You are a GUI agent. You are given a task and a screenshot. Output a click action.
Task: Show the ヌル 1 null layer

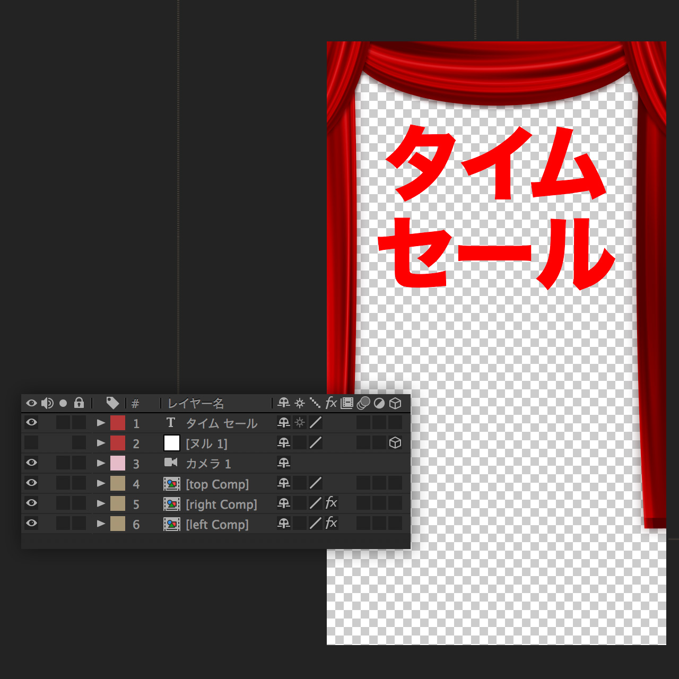pos(32,442)
